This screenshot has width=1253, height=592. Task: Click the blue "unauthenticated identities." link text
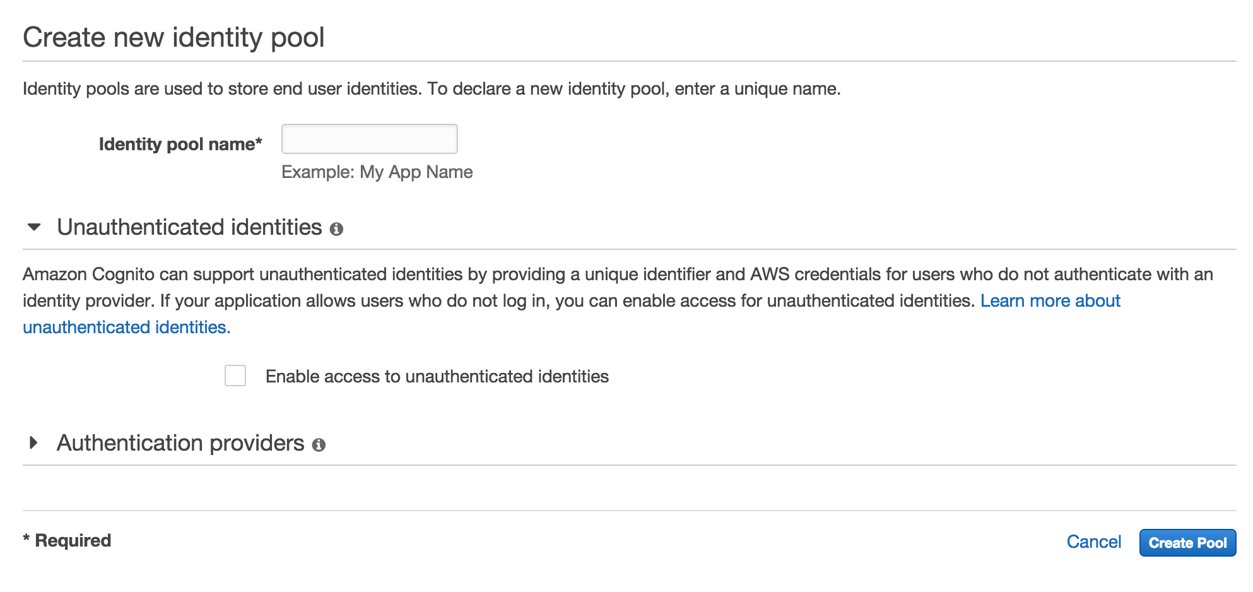(126, 328)
